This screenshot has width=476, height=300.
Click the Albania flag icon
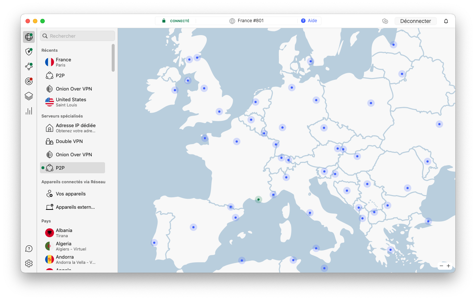(x=50, y=233)
